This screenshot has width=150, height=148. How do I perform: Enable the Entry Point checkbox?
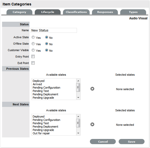click(33, 57)
